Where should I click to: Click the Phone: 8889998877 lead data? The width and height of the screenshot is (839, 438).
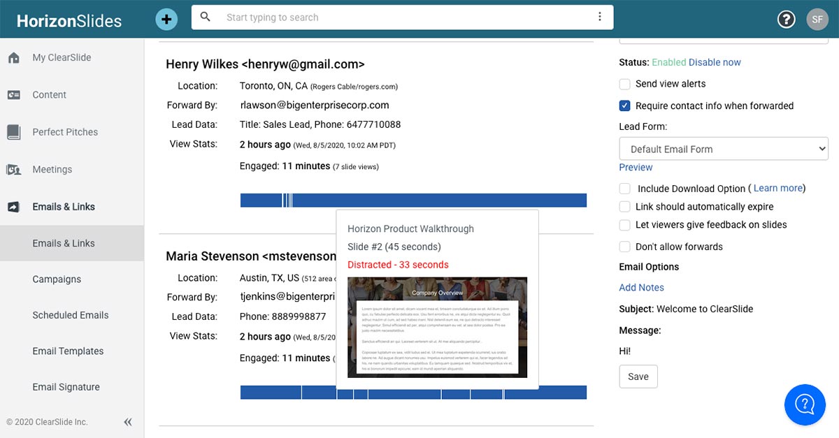pyautogui.click(x=282, y=316)
